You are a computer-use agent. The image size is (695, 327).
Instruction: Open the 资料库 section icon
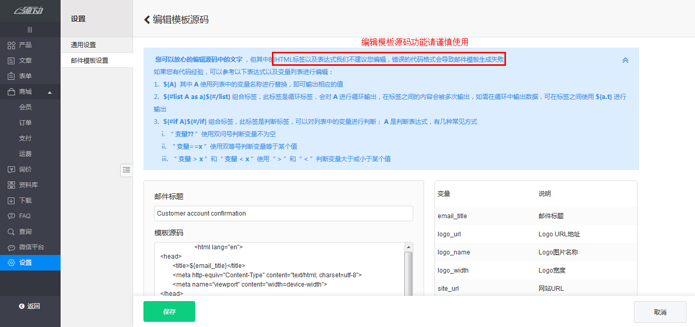point(11,184)
